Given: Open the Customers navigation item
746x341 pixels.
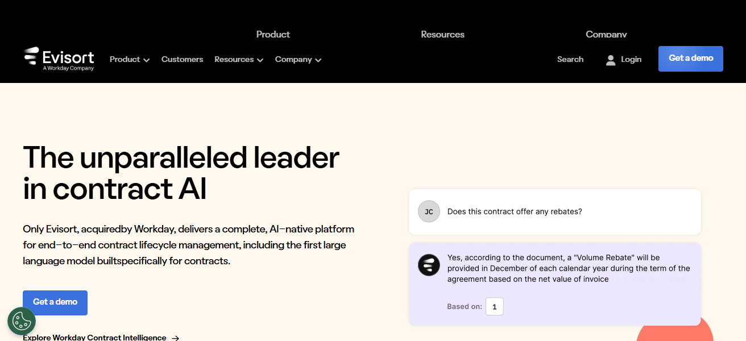Looking at the screenshot, I should pyautogui.click(x=182, y=59).
